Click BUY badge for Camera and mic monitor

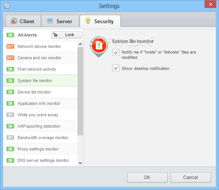[x=10, y=58]
